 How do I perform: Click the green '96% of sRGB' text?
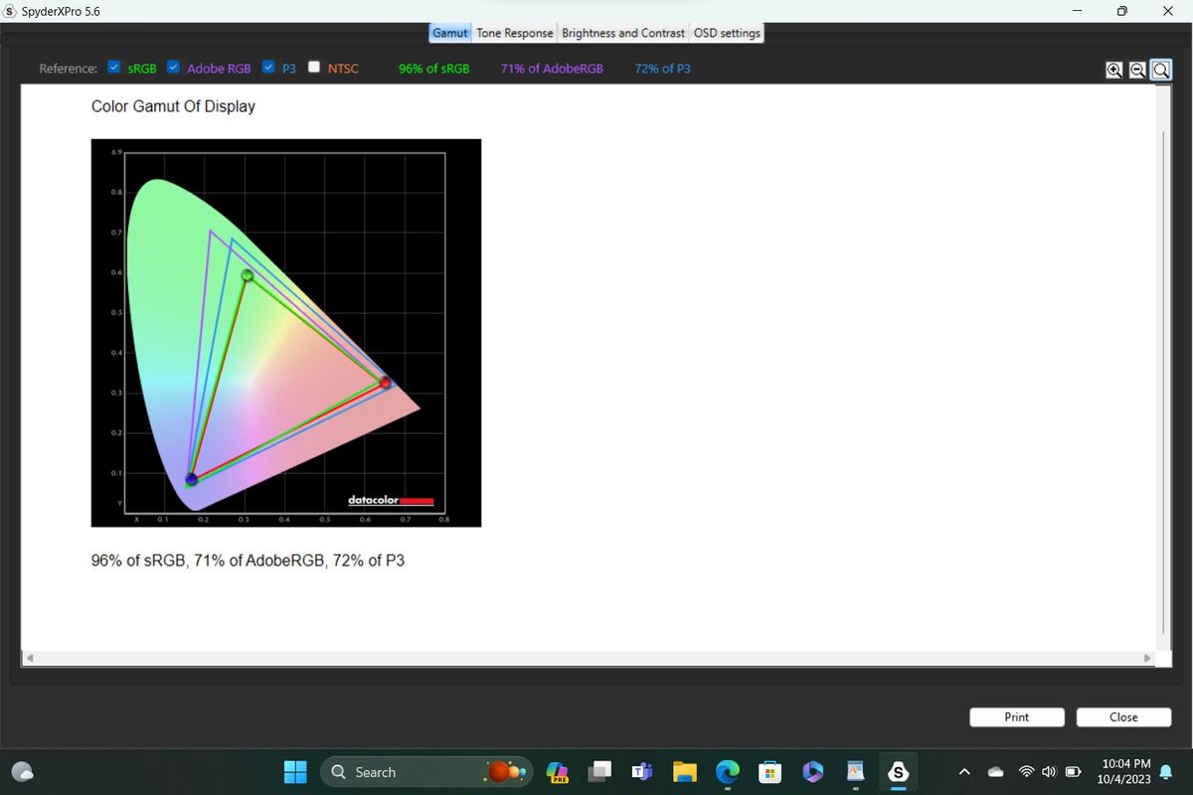(433, 69)
